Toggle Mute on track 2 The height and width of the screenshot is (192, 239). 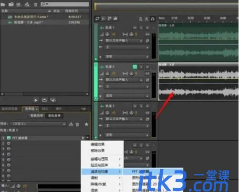tap(135, 67)
